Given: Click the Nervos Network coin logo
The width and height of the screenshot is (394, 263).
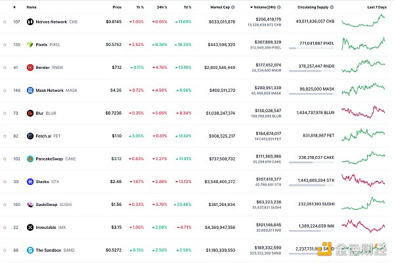Looking at the screenshot, I should (30, 22).
